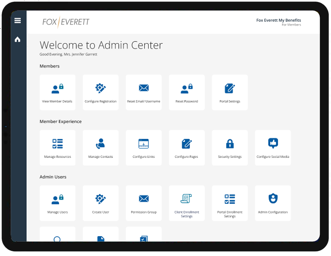Click the Manage Users label
331x256 pixels.
click(58, 212)
